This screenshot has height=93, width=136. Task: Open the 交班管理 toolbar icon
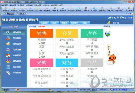[x=55, y=9]
